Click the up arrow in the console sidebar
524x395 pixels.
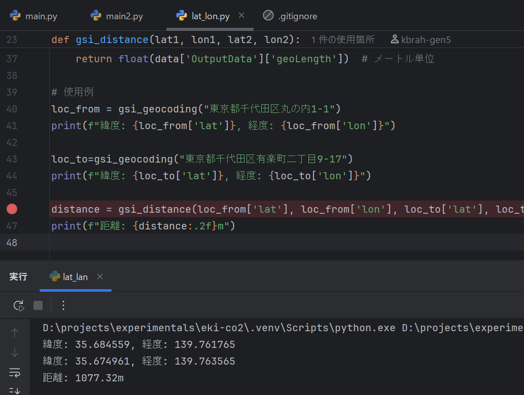[x=15, y=333]
